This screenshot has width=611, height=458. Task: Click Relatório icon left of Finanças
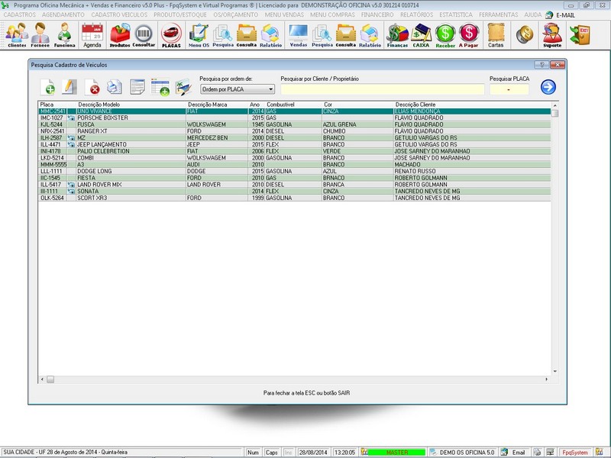point(370,35)
